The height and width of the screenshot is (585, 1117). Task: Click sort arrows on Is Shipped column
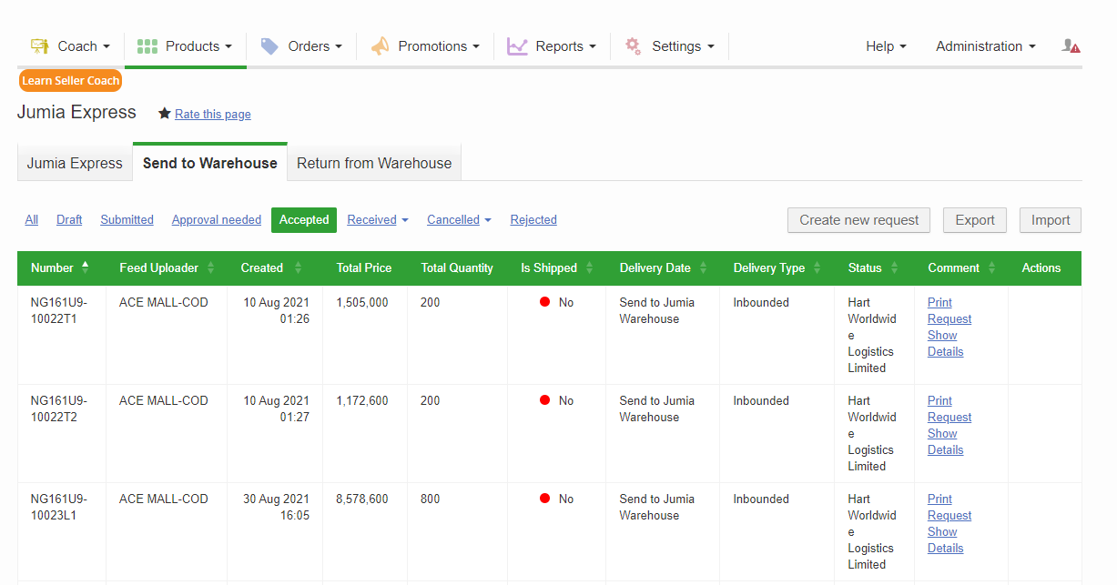point(589,268)
